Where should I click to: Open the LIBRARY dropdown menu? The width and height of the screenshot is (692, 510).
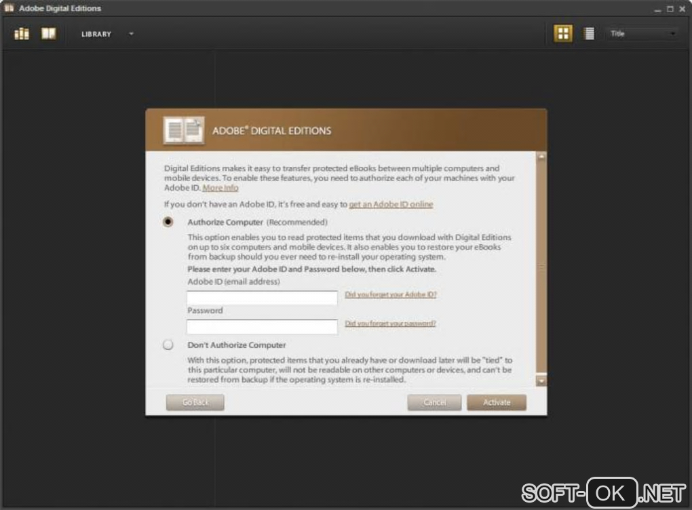click(107, 34)
